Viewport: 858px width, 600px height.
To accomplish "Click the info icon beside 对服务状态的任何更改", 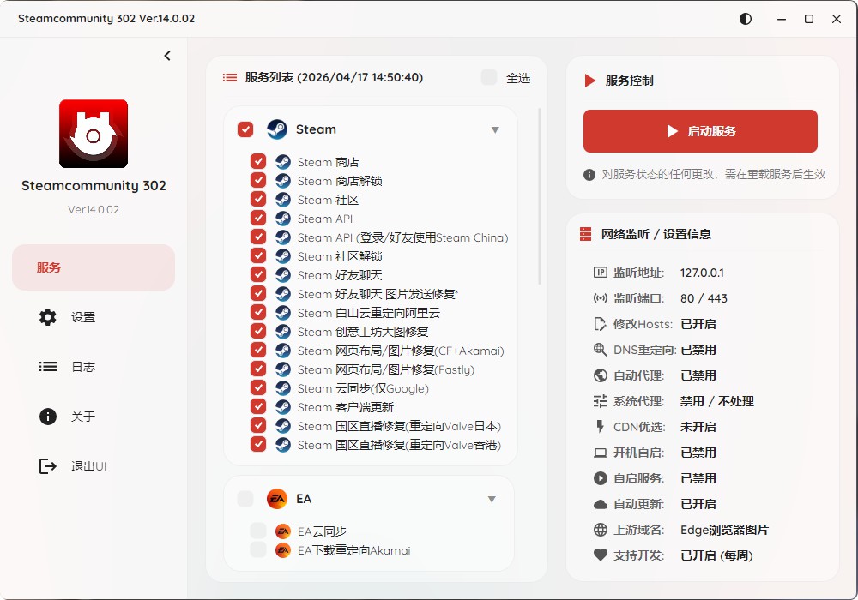I will (x=589, y=175).
